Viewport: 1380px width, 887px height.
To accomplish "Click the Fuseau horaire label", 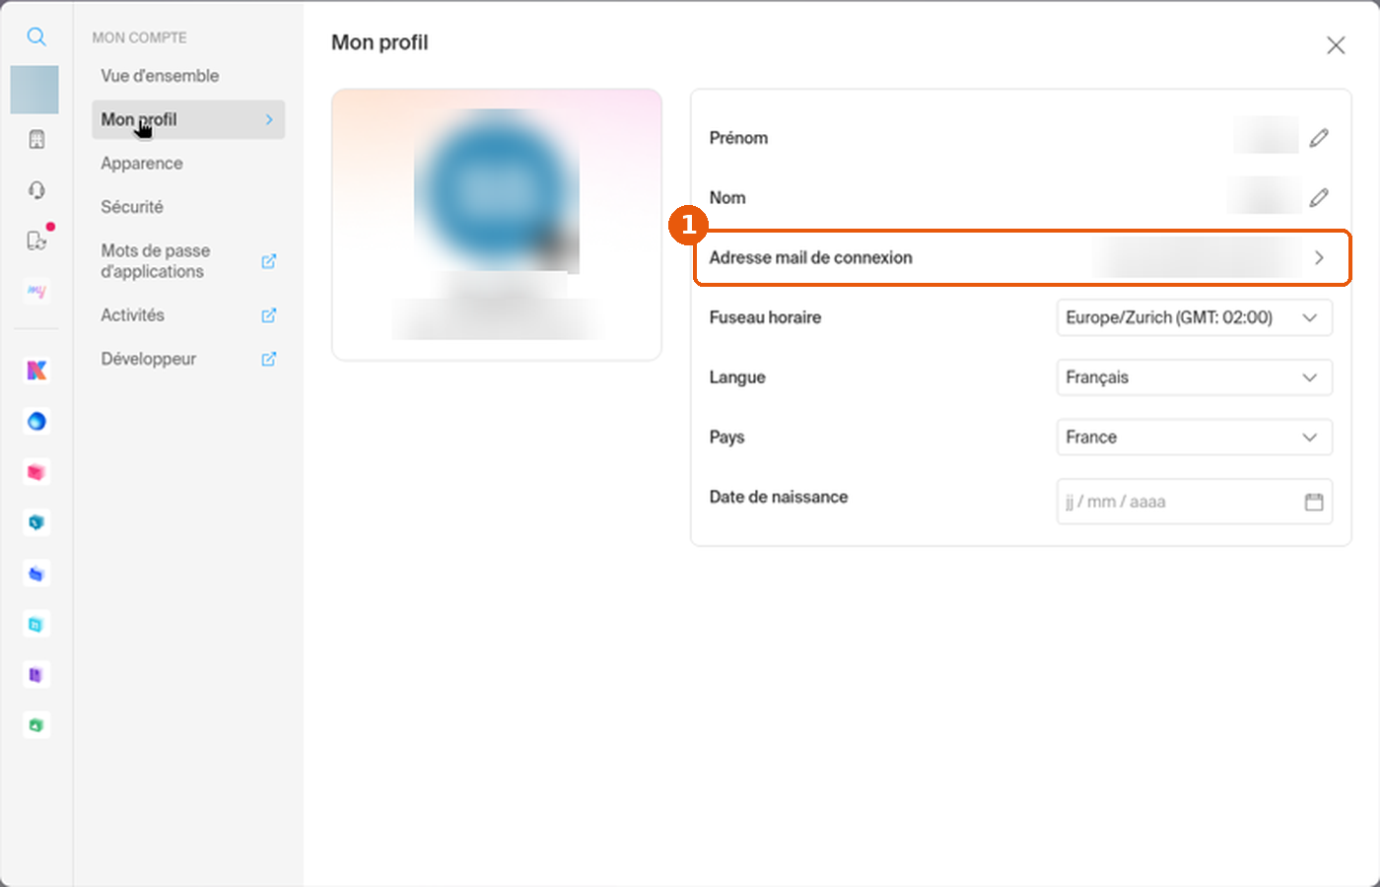I will 765,317.
